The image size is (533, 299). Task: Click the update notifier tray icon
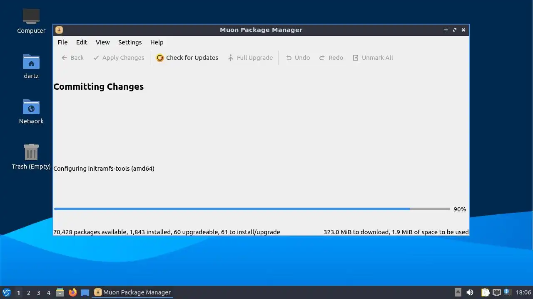tap(506, 292)
